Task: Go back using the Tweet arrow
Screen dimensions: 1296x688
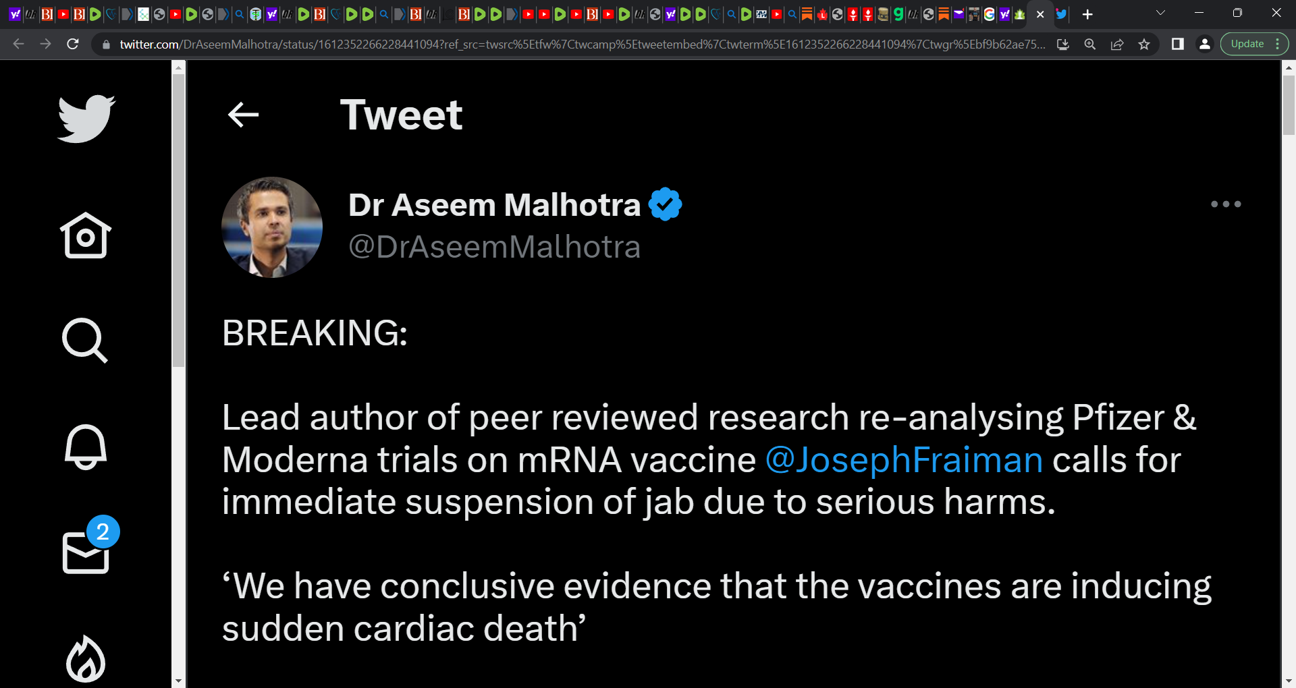Action: pyautogui.click(x=244, y=115)
